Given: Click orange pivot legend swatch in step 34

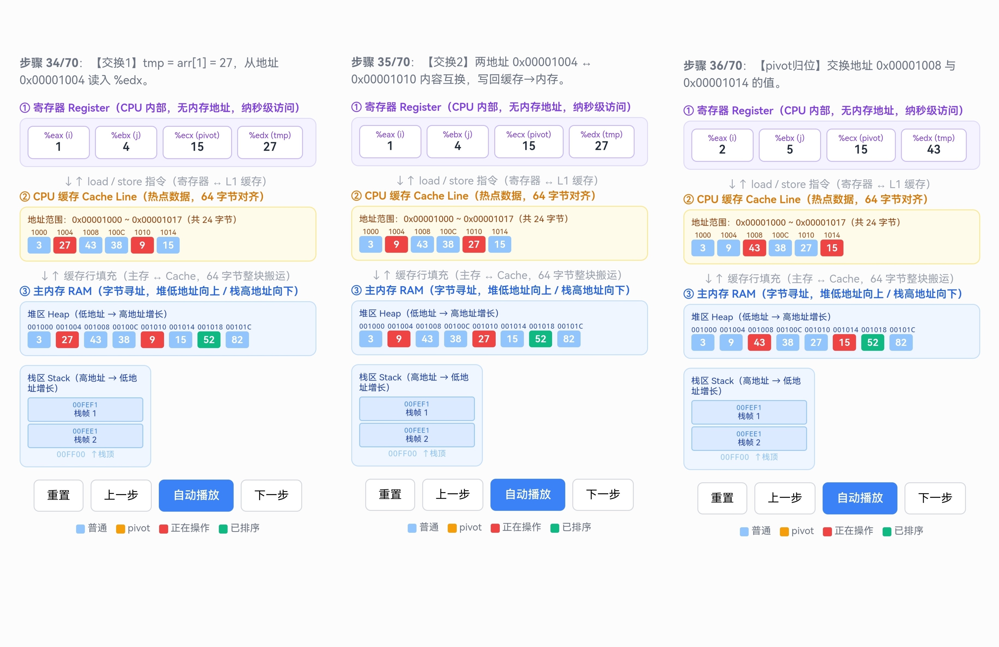Looking at the screenshot, I should [x=120, y=529].
